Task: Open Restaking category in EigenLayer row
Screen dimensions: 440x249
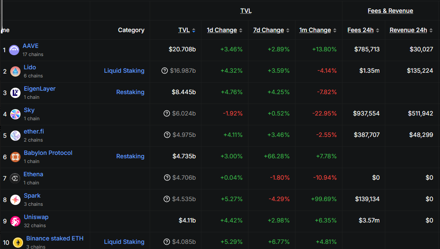Action: click(x=130, y=92)
